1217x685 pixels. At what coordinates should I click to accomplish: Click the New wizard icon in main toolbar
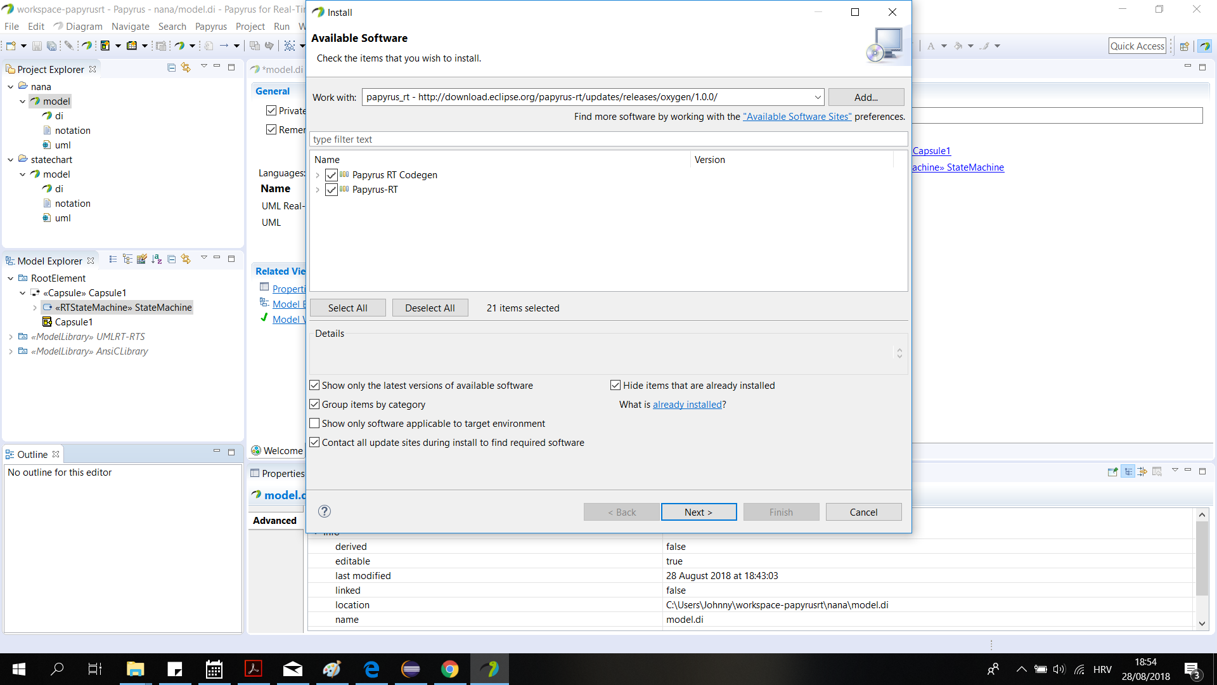pyautogui.click(x=11, y=46)
